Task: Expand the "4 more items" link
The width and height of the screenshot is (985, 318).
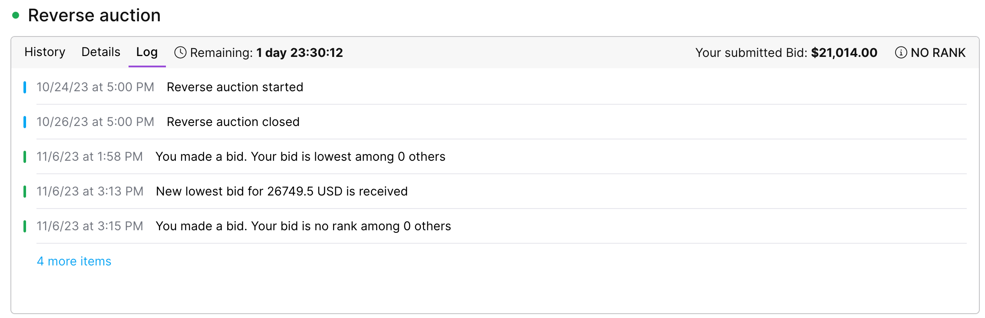Action: (x=74, y=261)
